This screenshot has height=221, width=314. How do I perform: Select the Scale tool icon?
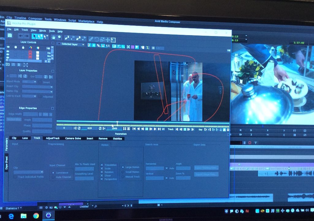(x=102, y=39)
